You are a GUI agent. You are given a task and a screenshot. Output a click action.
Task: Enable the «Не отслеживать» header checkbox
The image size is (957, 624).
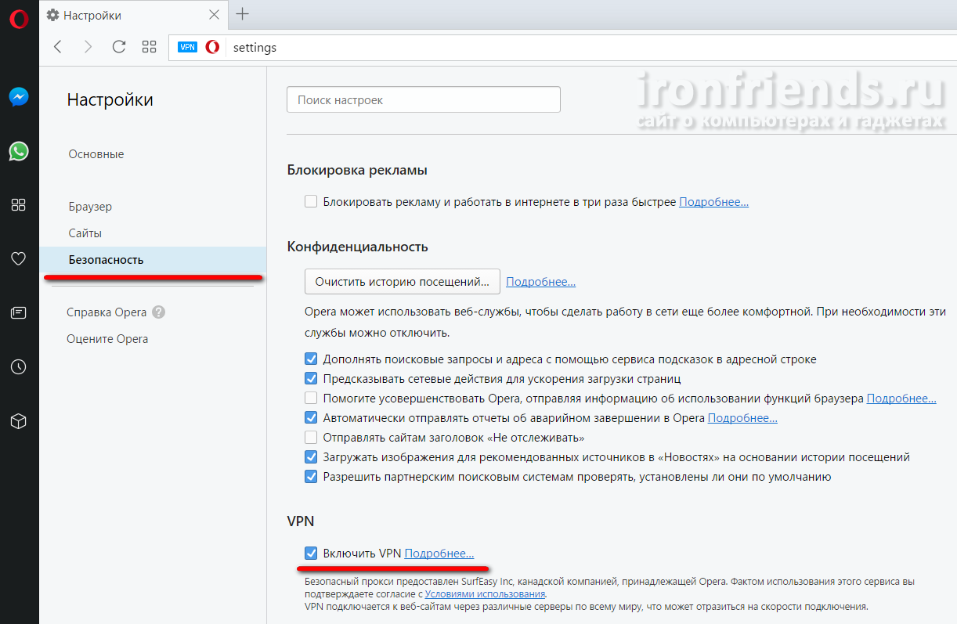click(311, 438)
